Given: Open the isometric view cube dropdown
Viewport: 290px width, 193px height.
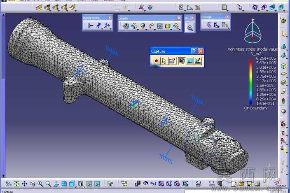Looking at the screenshot, I should pyautogui.click(x=76, y=187).
